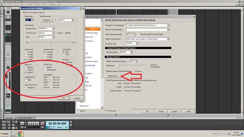Click the fast-forward transport button

point(37,123)
